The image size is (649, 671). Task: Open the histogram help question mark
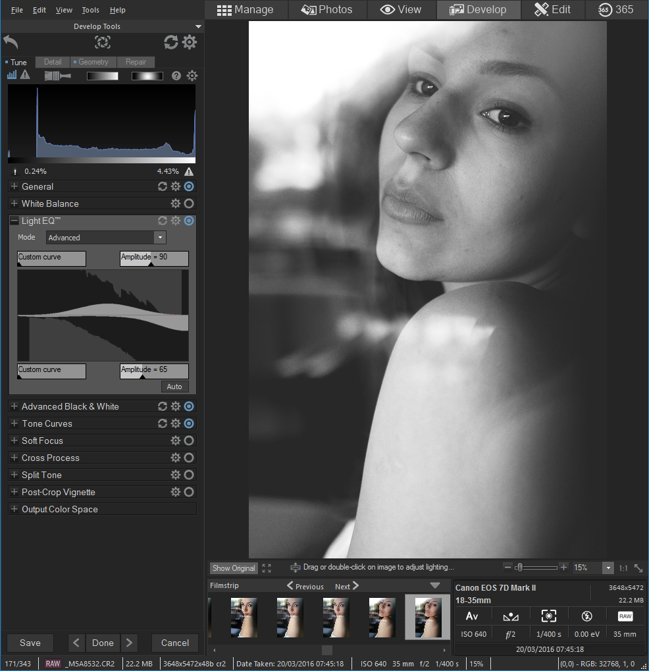coord(176,76)
